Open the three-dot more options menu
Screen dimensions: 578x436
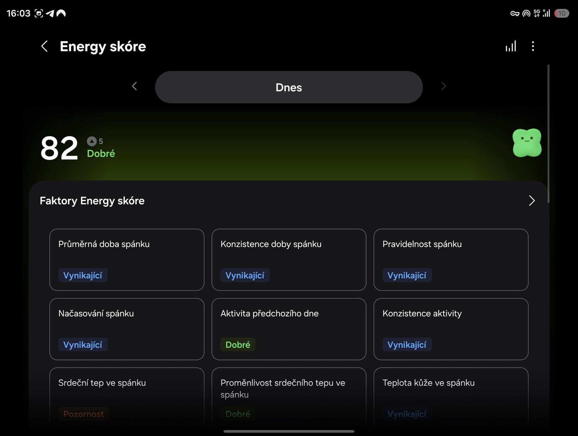[x=533, y=46]
